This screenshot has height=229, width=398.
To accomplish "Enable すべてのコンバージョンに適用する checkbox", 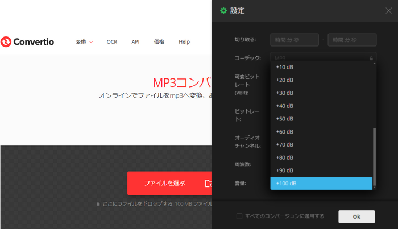I will point(239,216).
